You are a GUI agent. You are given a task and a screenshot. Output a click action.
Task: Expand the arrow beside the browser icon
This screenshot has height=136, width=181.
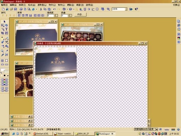(36, 9)
